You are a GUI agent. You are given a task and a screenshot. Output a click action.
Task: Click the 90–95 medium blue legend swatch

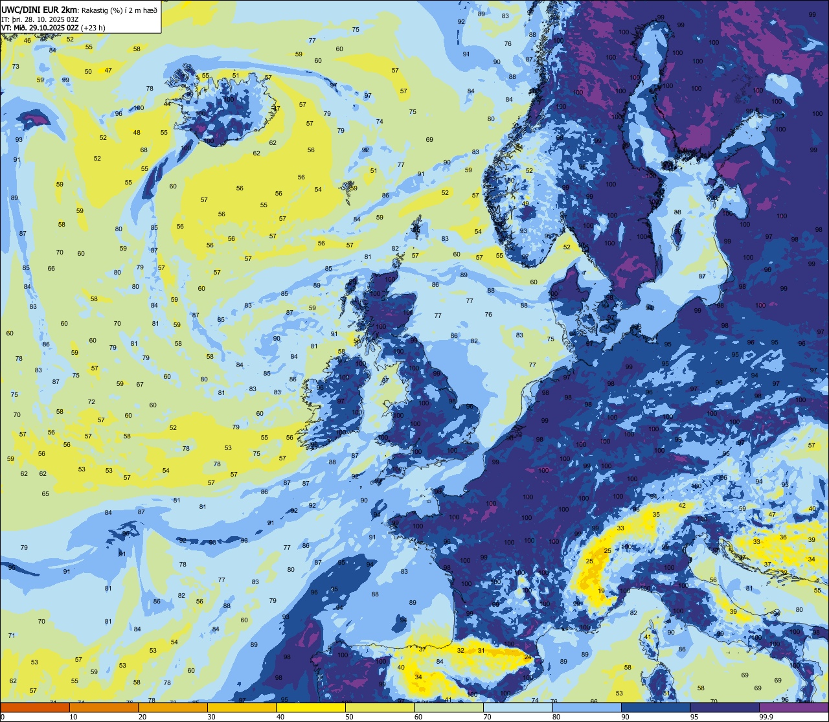[x=655, y=708]
